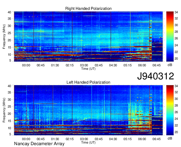Click the 03:45 time tick under Left Handed plot
This screenshot has width=181, height=147.
(x=98, y=139)
